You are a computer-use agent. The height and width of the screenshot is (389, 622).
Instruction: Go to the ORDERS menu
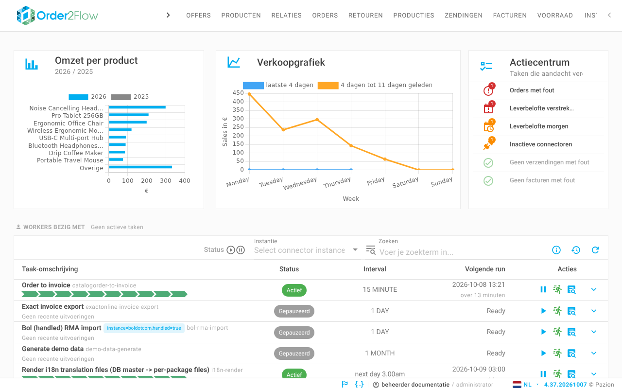[325, 16]
